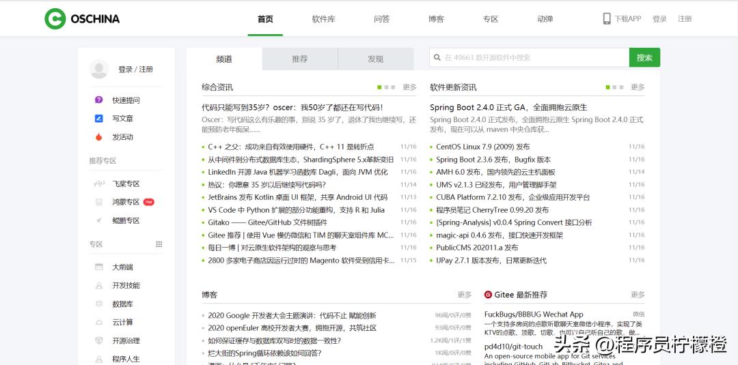Viewport: 738px width, 365px height.
Task: Open CUBA Platform 7.2.10 发布 item
Action: (x=513, y=197)
